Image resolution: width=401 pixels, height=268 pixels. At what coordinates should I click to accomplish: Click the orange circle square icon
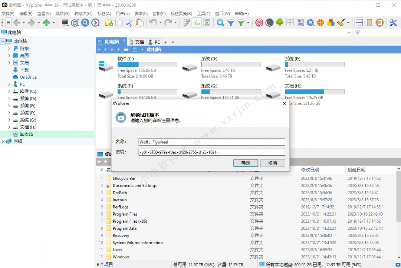point(380,23)
